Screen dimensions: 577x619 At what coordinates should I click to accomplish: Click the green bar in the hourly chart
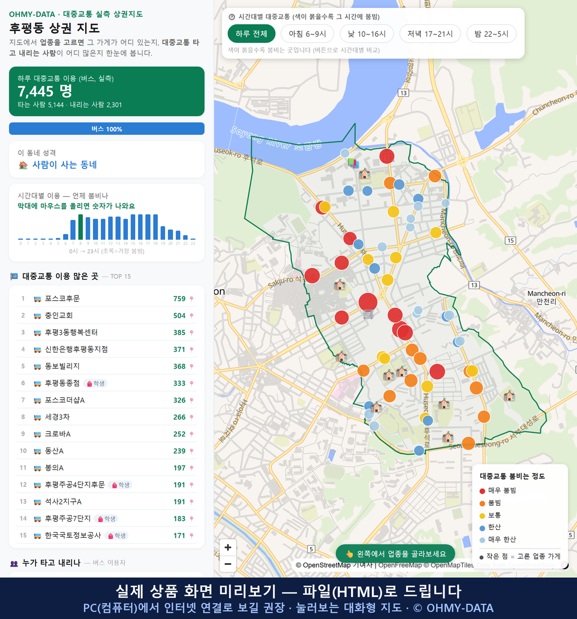[x=81, y=227]
